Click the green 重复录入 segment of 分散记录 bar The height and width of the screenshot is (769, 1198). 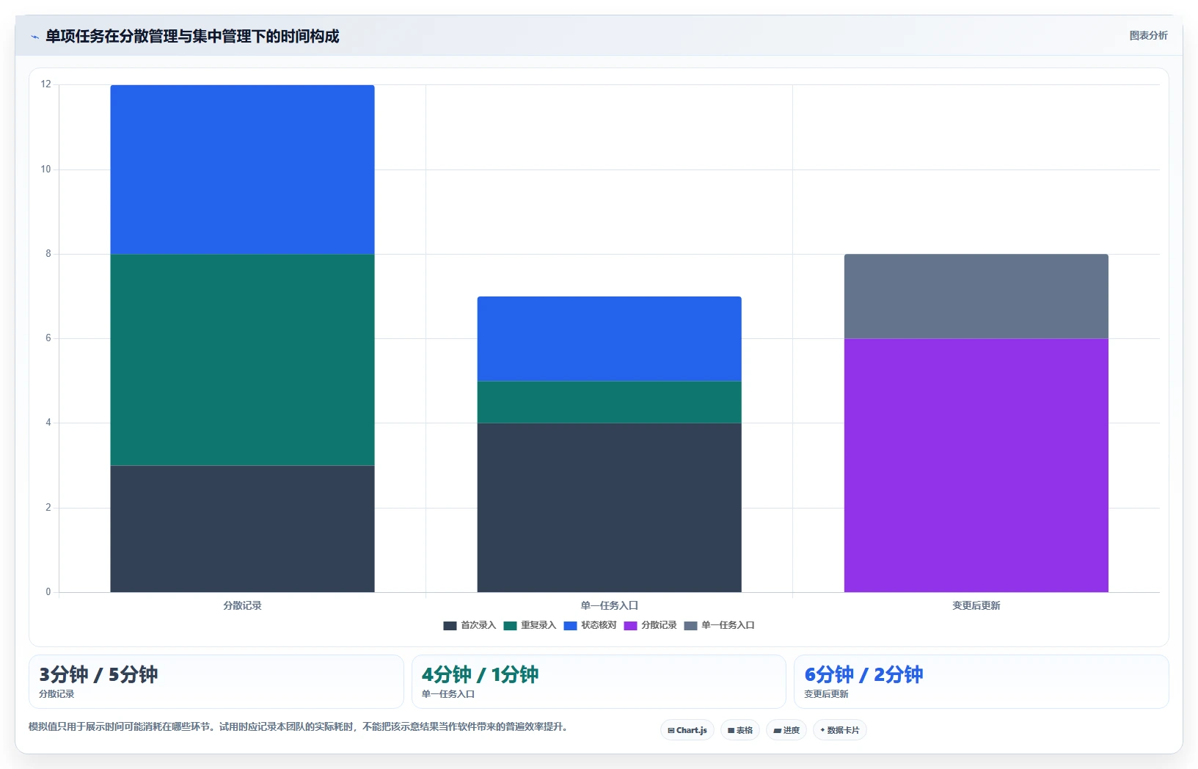coord(242,360)
